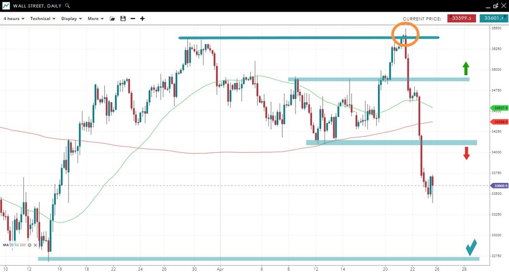Zoom in using the plus icon

click(142, 18)
